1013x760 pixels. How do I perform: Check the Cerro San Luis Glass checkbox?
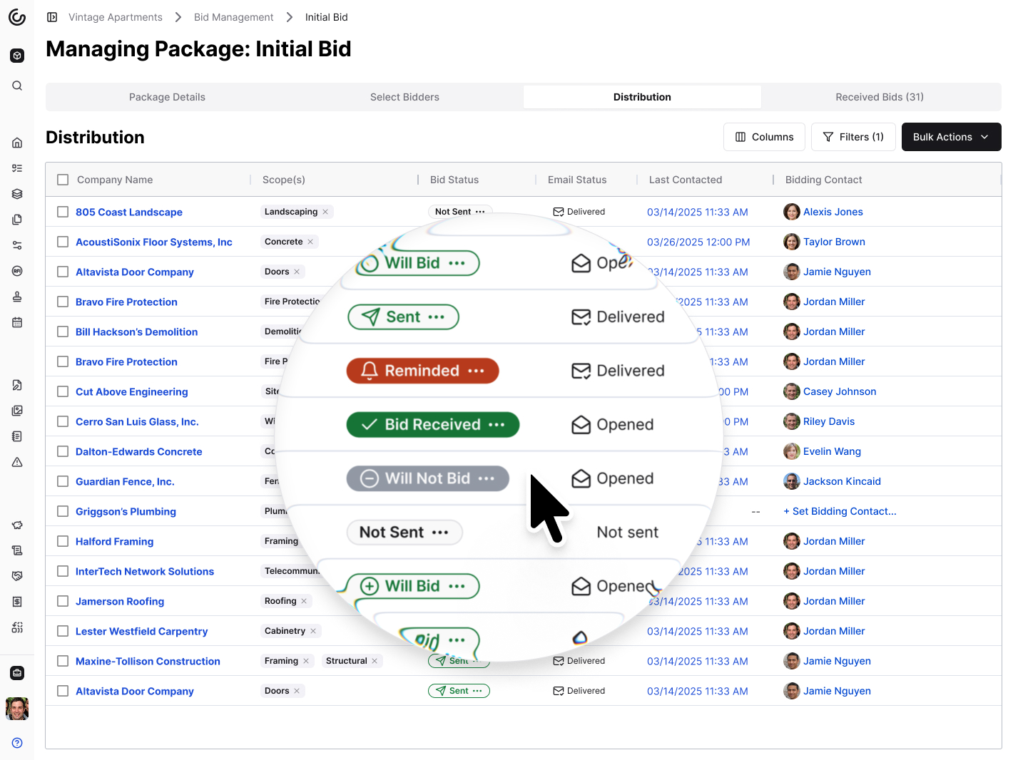pyautogui.click(x=63, y=421)
